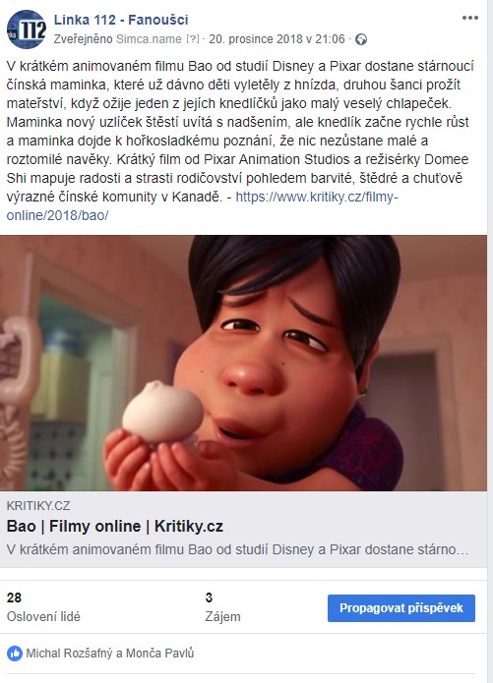The height and width of the screenshot is (683, 493).
Task: Open the Linka 112 page profile picture
Action: tap(27, 29)
